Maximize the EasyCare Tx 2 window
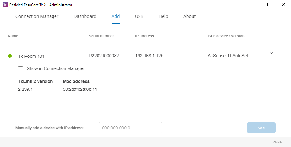The height and width of the screenshot is (147, 291). click(269, 5)
